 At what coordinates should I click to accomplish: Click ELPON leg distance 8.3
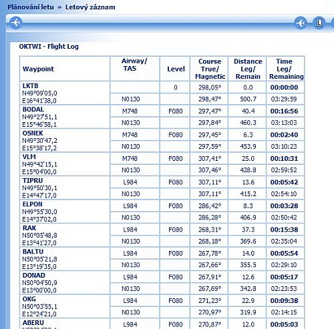tap(248, 206)
